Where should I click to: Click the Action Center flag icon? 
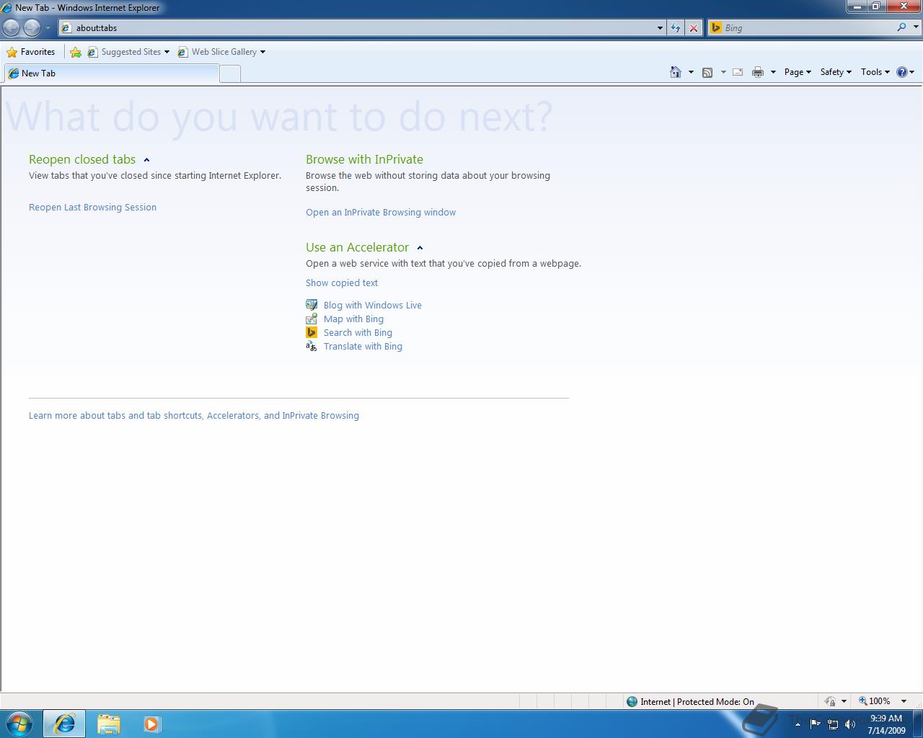point(815,724)
